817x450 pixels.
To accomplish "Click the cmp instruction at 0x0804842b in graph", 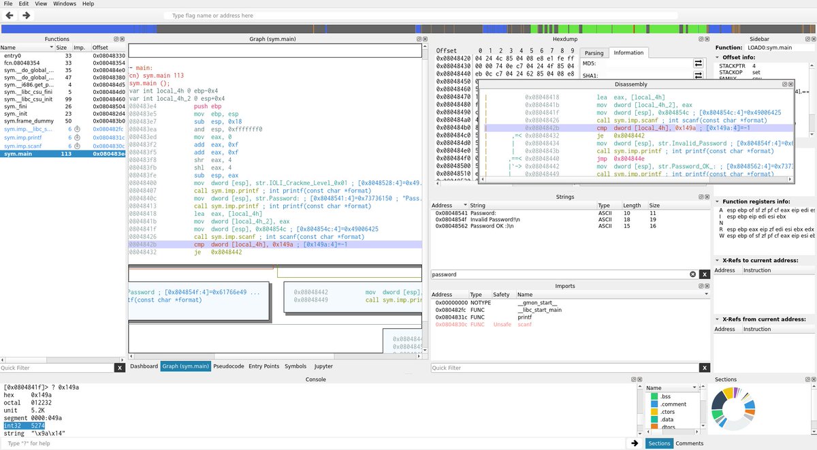I will tap(275, 244).
